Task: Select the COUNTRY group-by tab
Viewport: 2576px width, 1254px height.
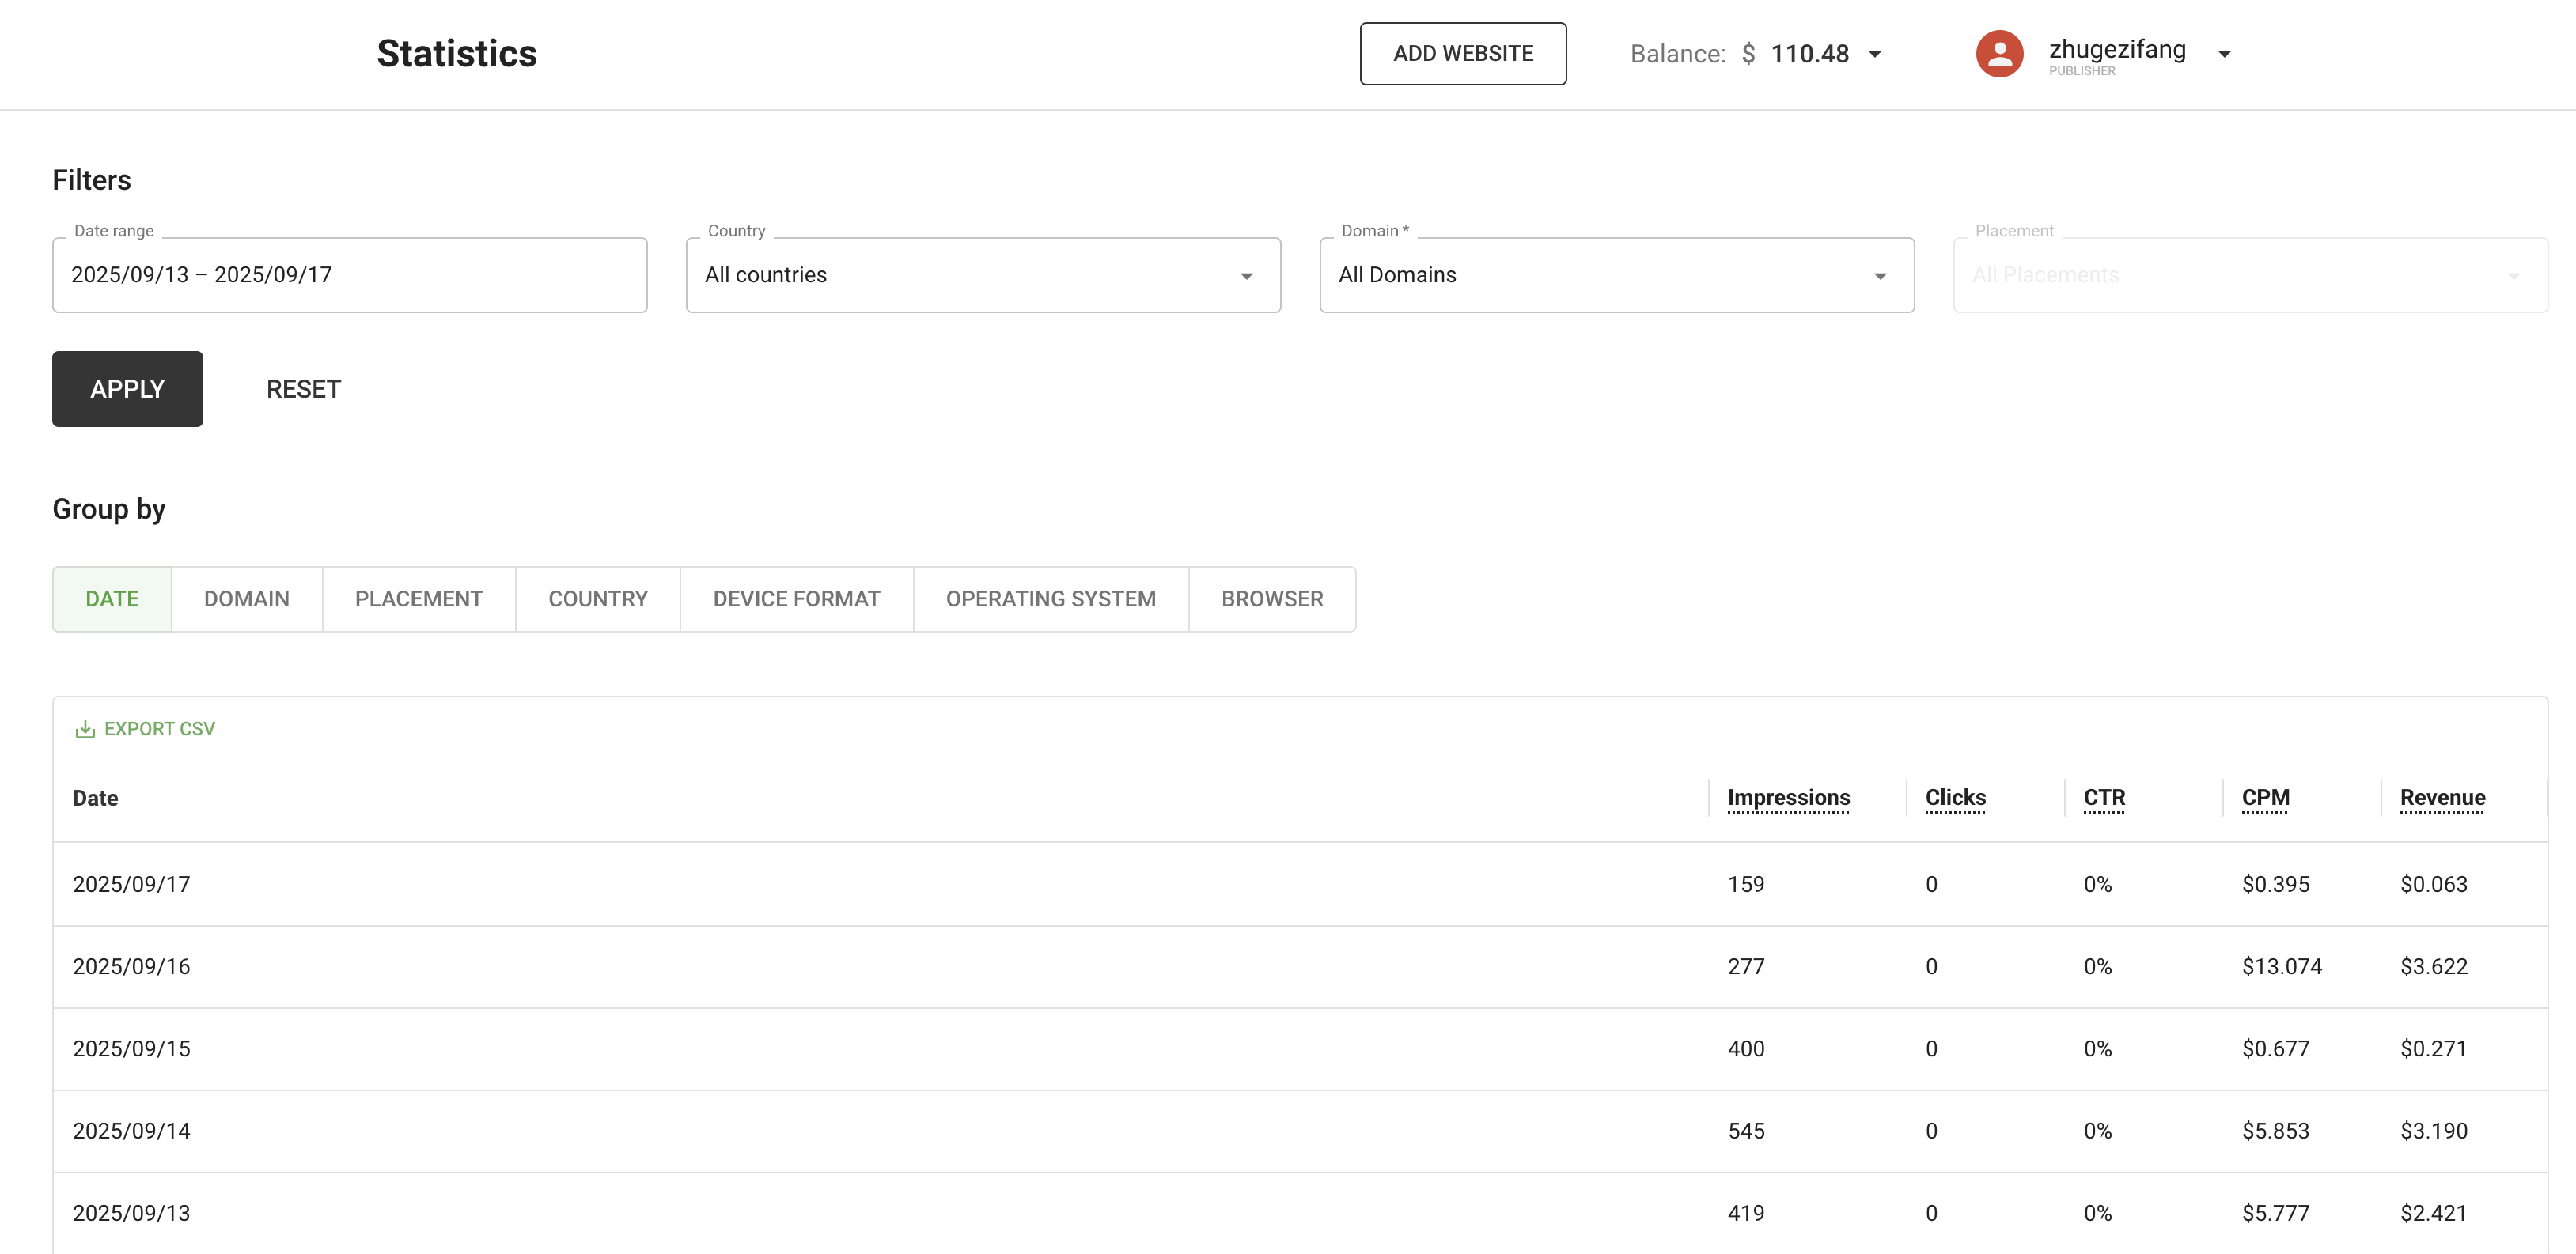Action: click(x=597, y=599)
